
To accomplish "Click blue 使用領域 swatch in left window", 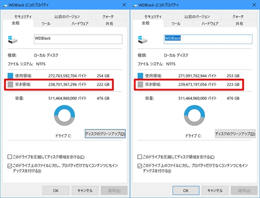I will (10, 76).
